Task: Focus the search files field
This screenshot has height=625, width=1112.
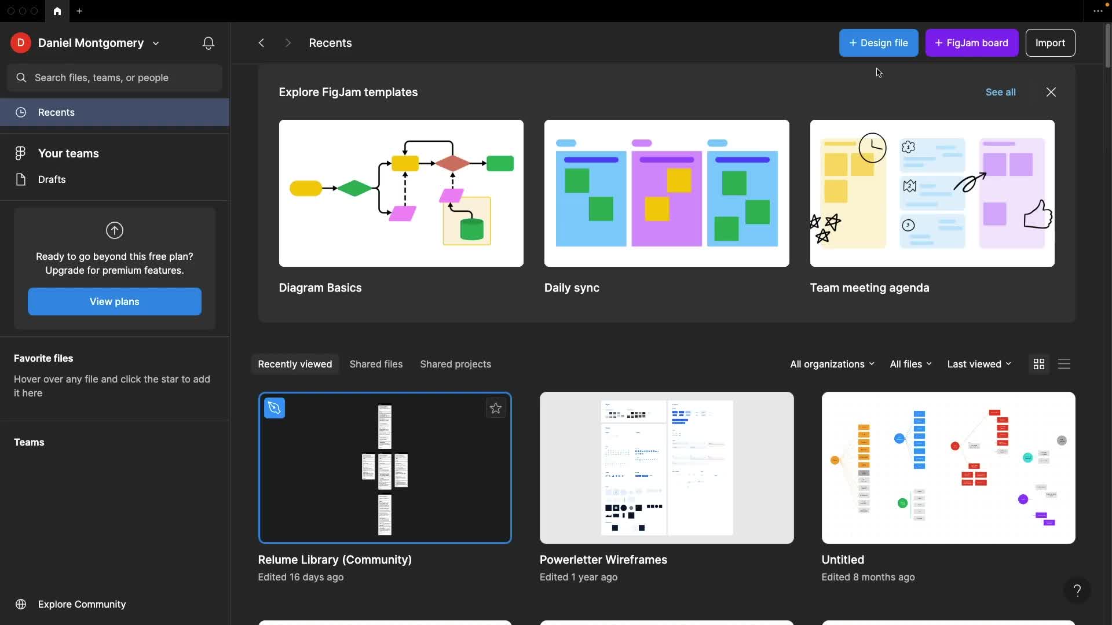Action: tap(115, 78)
